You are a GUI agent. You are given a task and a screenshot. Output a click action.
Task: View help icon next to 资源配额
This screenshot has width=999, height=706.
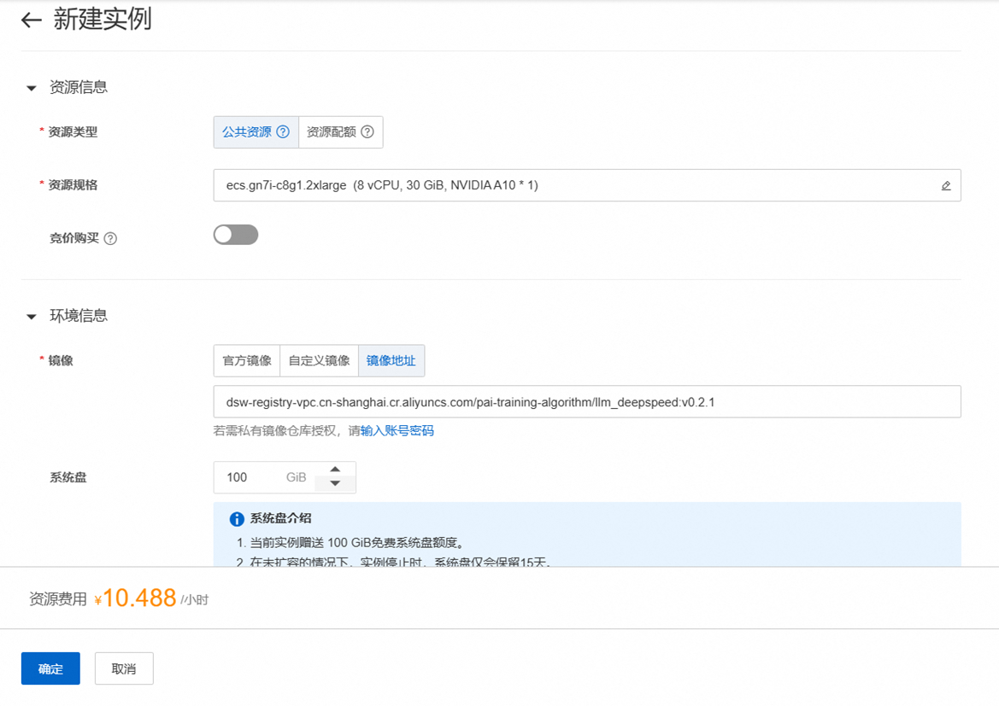[x=369, y=131]
